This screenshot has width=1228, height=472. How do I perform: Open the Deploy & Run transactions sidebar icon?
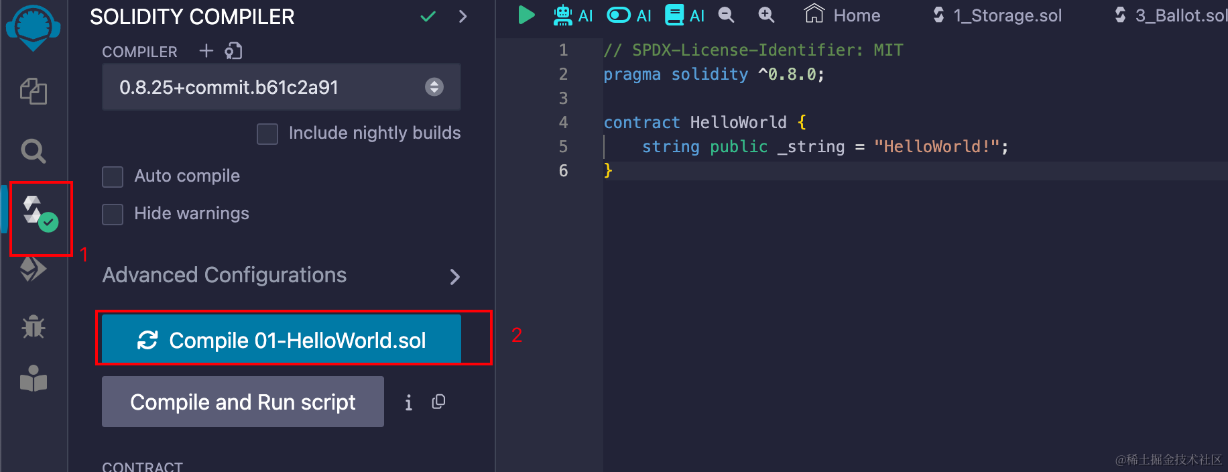tap(34, 269)
